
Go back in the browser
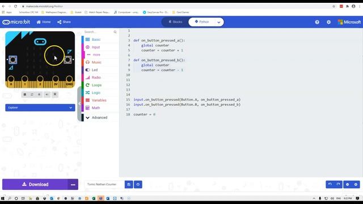[3, 6]
